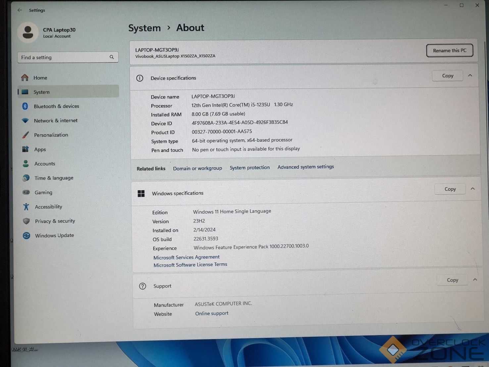Open the Microsoft Software License Terms
Viewport: 489px width, 367px height.
pos(190,265)
